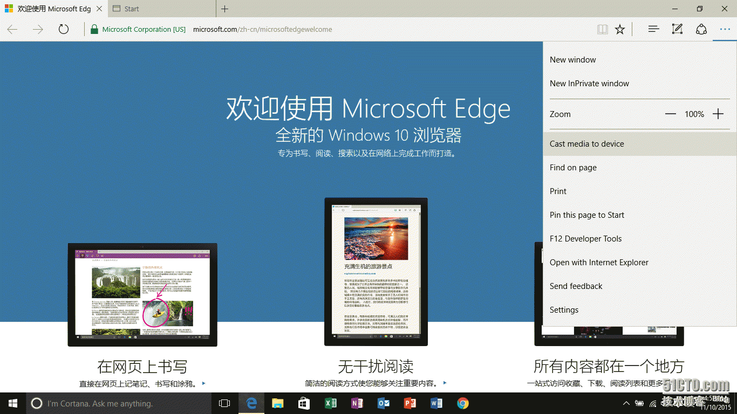Viewport: 737px width, 414px height.
Task: Open the Hub three-line icon
Action: click(654, 29)
